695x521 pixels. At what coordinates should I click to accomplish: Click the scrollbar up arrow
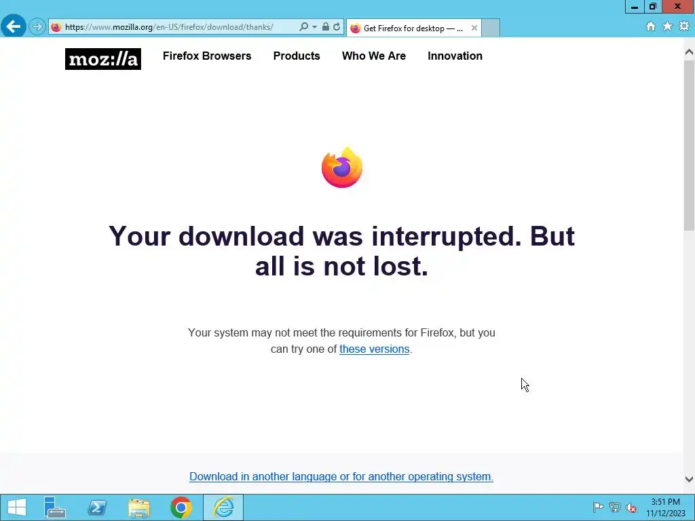(x=689, y=52)
